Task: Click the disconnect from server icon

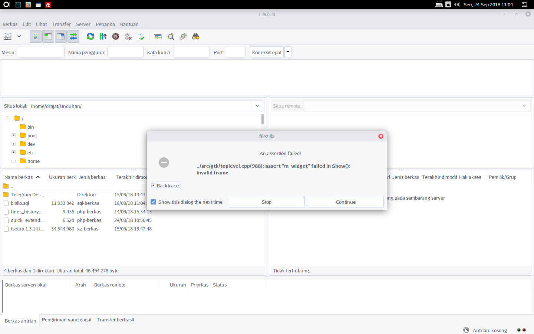Action: [x=128, y=36]
